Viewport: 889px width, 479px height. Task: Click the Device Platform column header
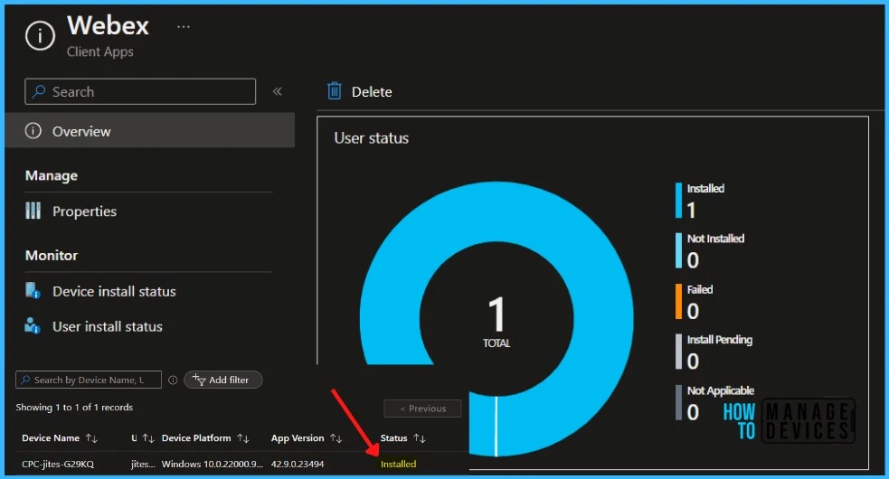tap(196, 438)
